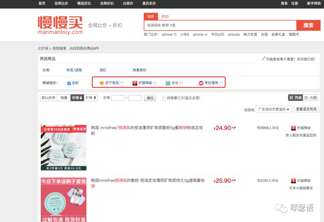Click the Tmall icon beside 艾米小姐姐美妆
Image resolution: width=324 pixels, height=222 pixels.
pyautogui.click(x=293, y=181)
